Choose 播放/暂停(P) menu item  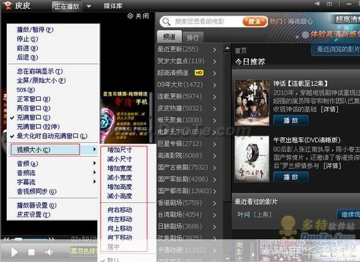click(35, 30)
